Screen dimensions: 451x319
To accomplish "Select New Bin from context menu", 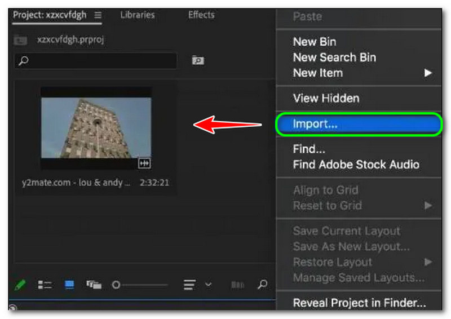I will [315, 42].
